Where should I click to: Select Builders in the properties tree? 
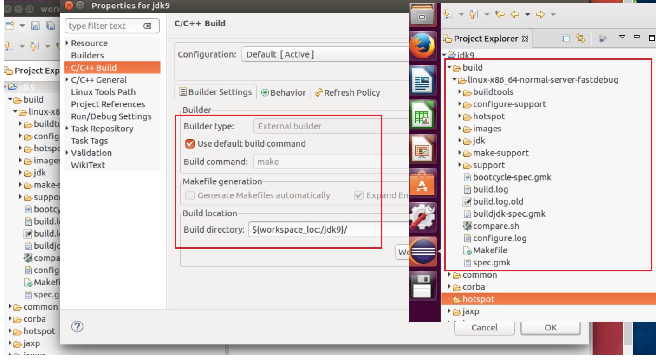tap(87, 55)
